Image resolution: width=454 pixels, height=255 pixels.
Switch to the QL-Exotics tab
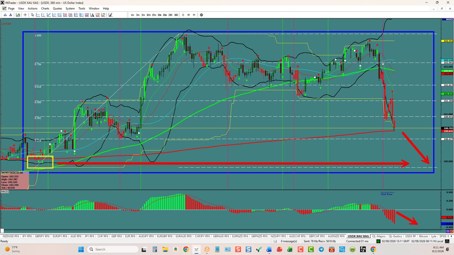click(x=395, y=236)
